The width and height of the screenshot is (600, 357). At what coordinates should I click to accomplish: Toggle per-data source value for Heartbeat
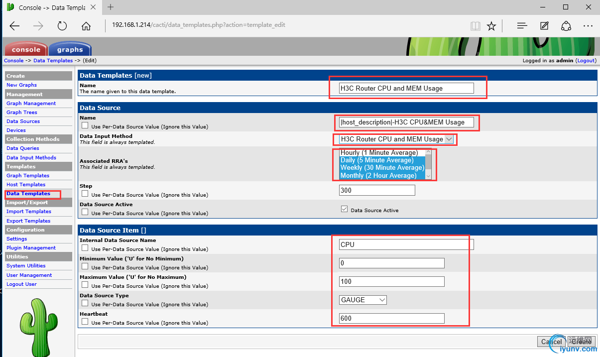(85, 322)
